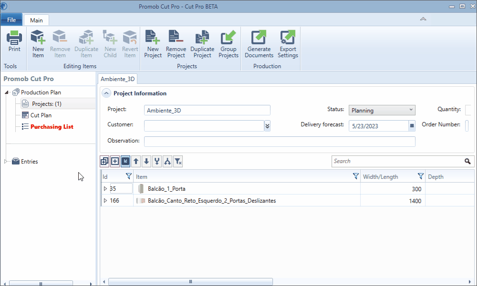Select the Balcão_1_Porta item text

(166, 189)
